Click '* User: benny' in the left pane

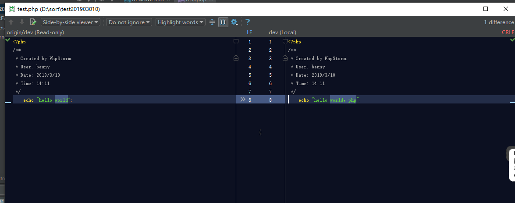[32, 67]
